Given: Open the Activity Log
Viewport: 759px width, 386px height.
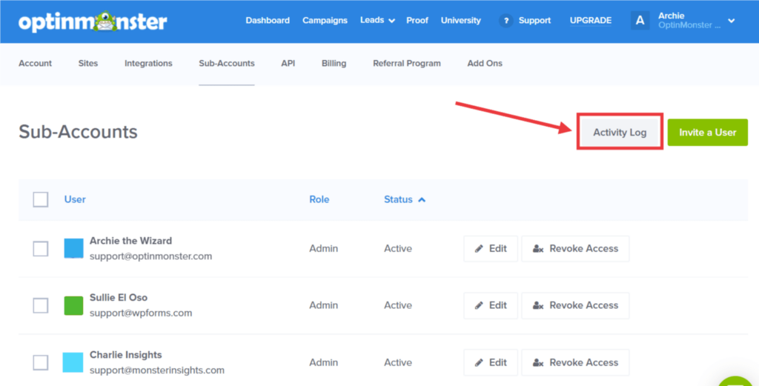Looking at the screenshot, I should (620, 132).
